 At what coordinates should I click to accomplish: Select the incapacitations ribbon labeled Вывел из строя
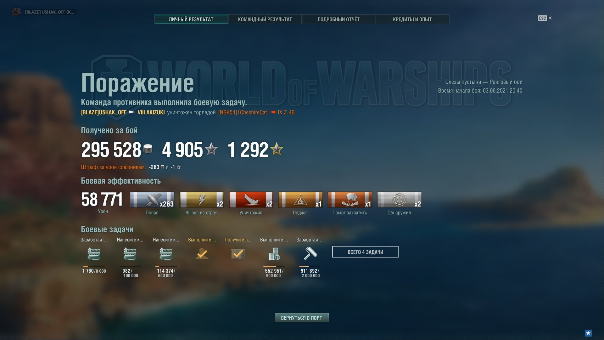(x=201, y=200)
